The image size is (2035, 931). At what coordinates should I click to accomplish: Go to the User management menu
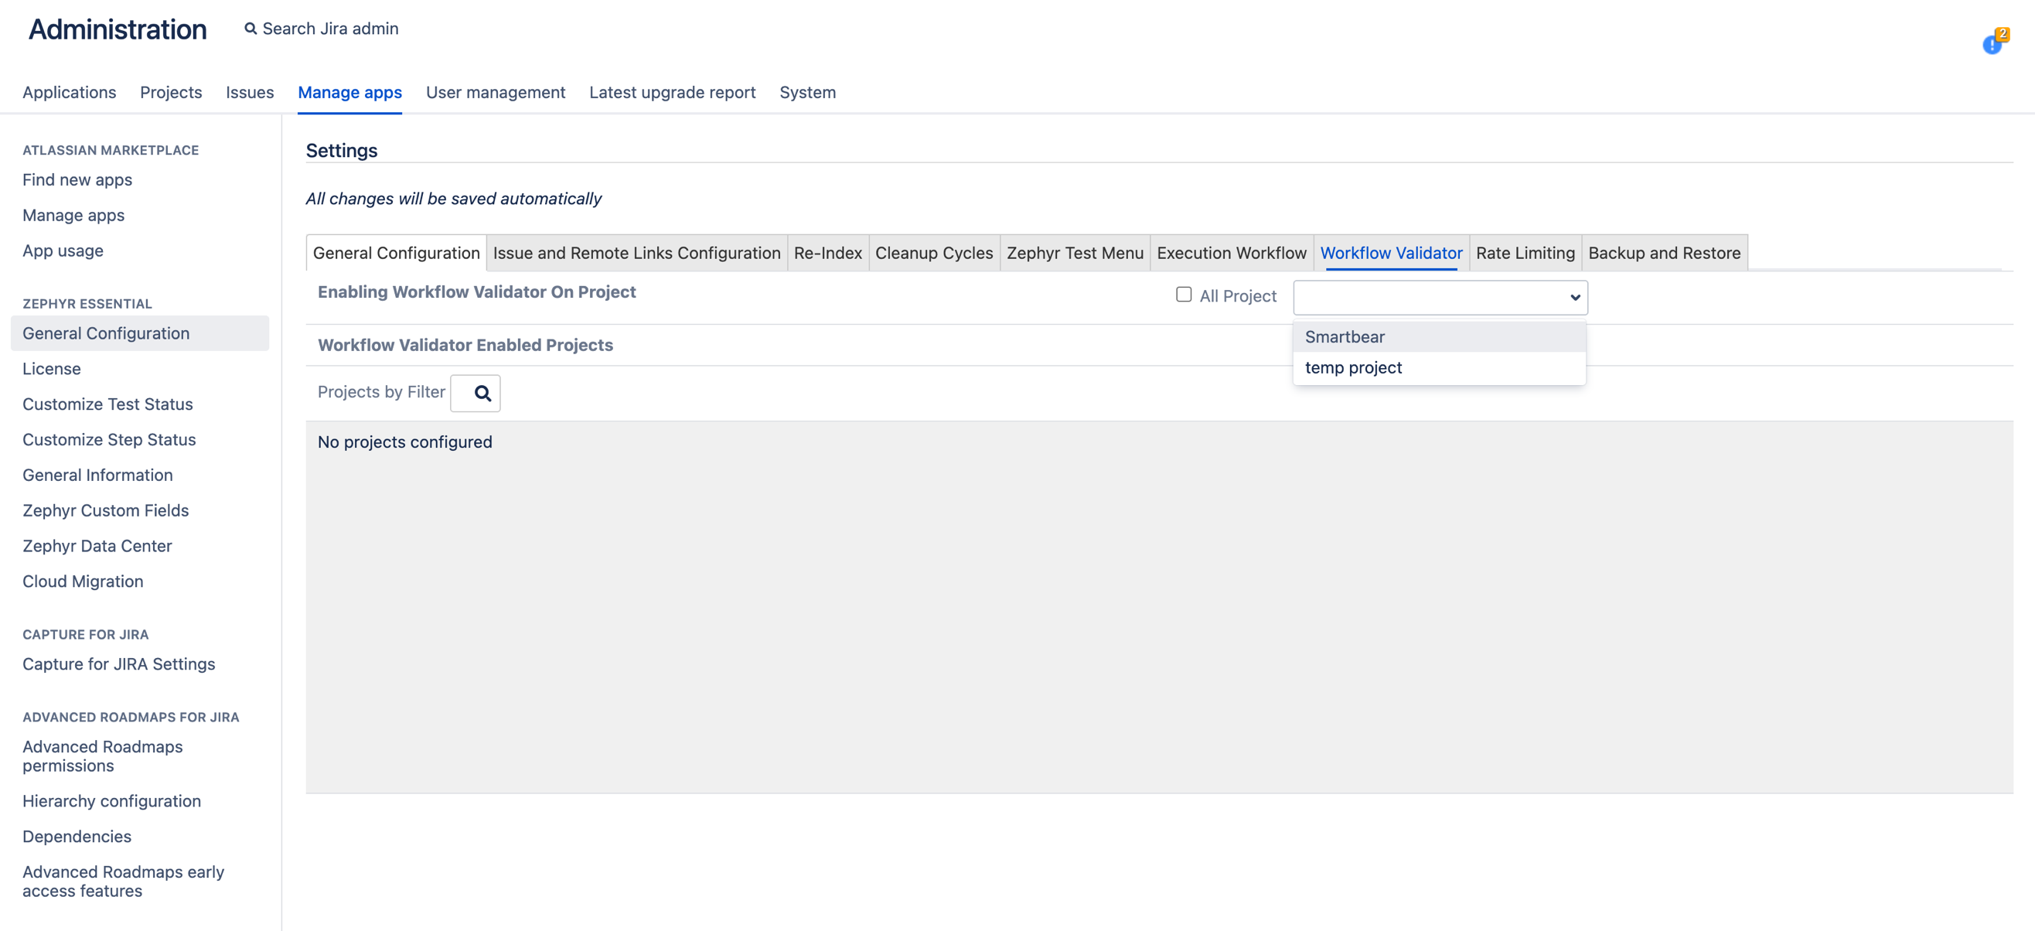tap(496, 92)
